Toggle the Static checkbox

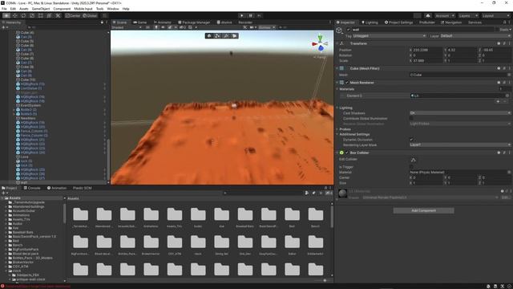pyautogui.click(x=496, y=30)
